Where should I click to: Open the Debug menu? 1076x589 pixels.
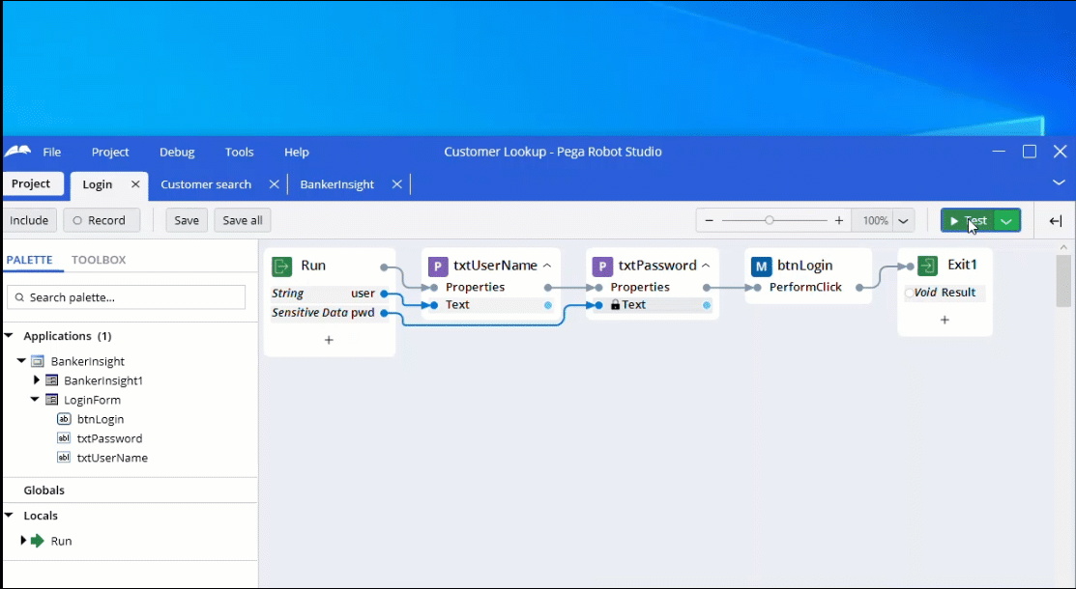tap(177, 153)
